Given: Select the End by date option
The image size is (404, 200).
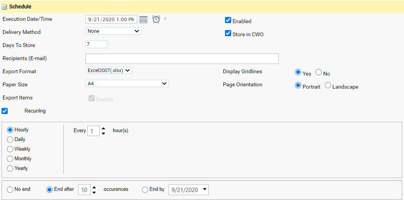Looking at the screenshot, I should tap(145, 190).
